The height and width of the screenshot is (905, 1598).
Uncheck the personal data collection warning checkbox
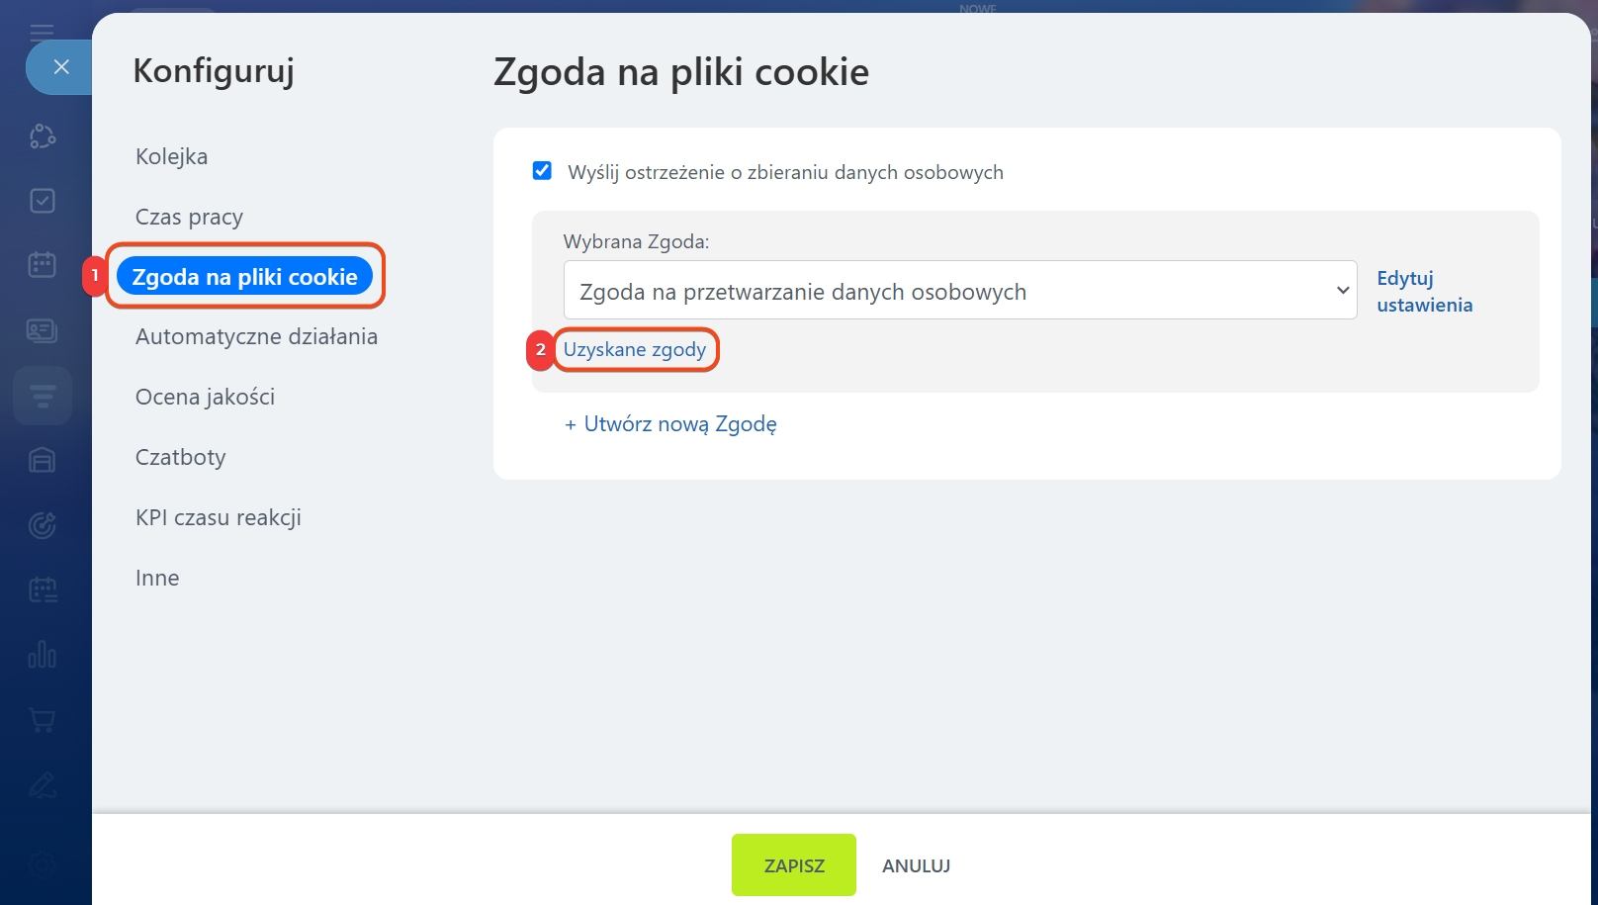click(x=542, y=171)
